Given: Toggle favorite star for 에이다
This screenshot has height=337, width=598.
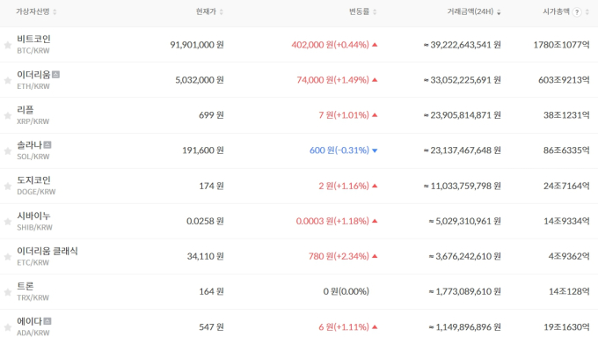Looking at the screenshot, I should (8, 327).
